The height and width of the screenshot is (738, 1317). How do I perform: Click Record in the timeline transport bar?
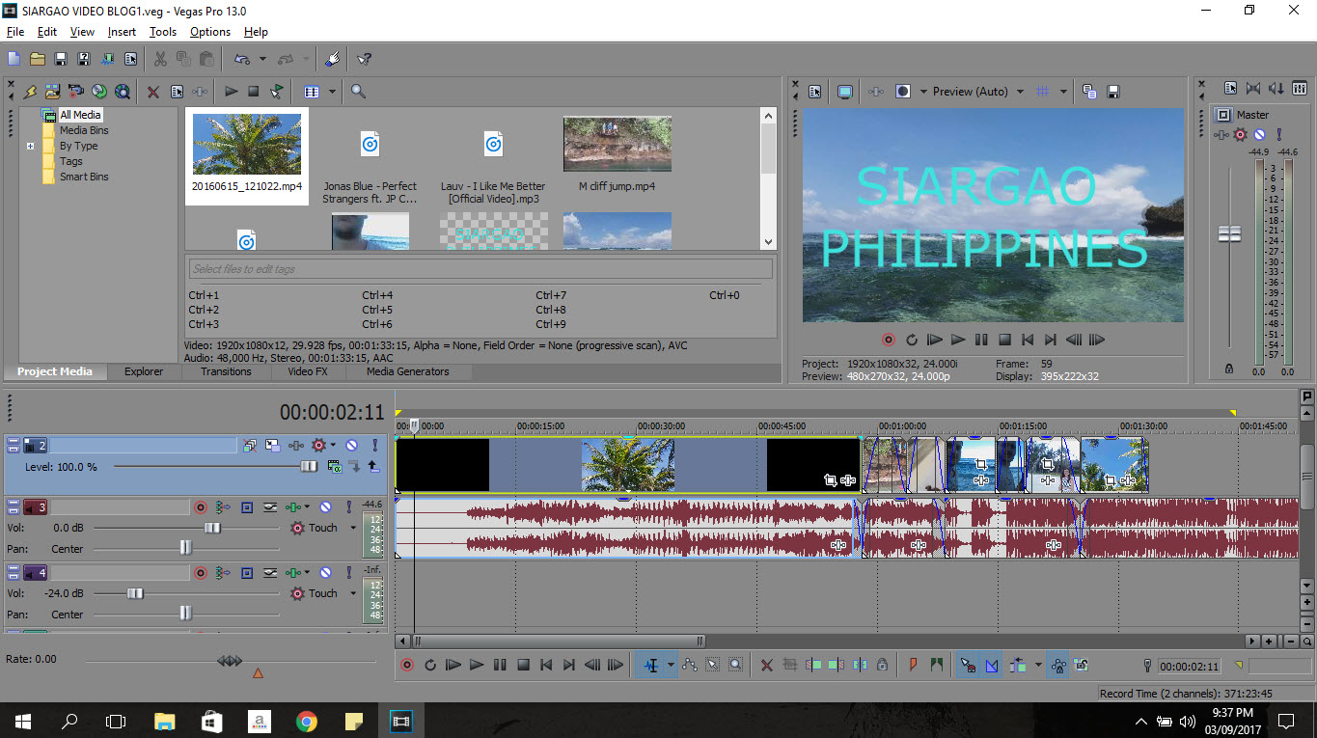407,665
